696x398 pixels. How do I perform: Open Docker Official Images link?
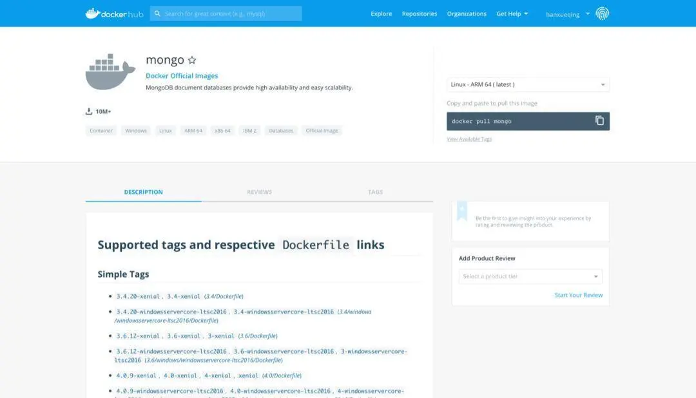click(182, 76)
